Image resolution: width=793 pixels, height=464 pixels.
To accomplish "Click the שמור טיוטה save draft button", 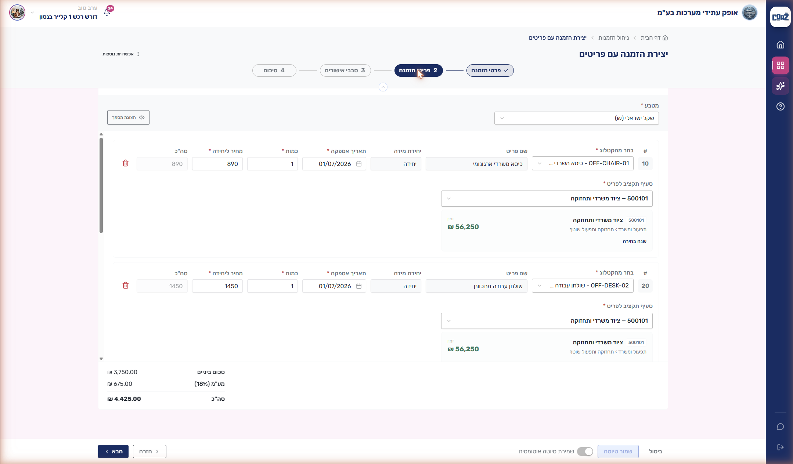I will click(618, 452).
